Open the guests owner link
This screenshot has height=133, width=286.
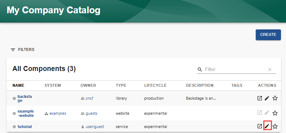[91, 113]
